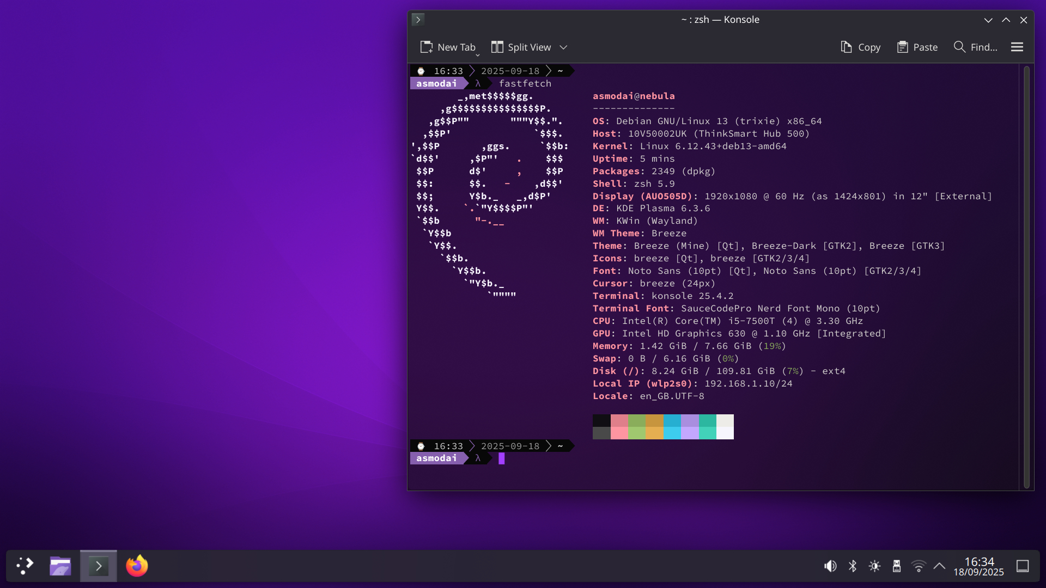Open Bluetooth settings in system tray
1046x588 pixels.
coord(853,566)
